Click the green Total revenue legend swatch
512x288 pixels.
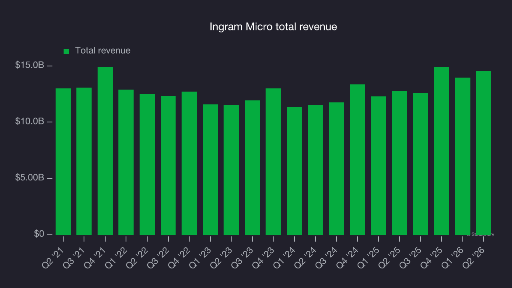coord(66,51)
